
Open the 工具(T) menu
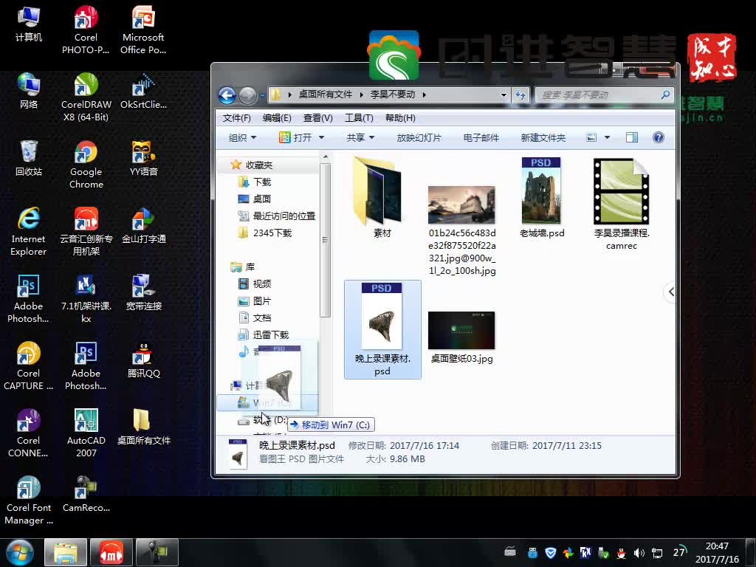[x=359, y=118]
